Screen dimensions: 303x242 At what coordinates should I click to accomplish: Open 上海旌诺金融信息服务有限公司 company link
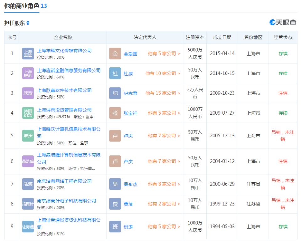[x=69, y=70]
